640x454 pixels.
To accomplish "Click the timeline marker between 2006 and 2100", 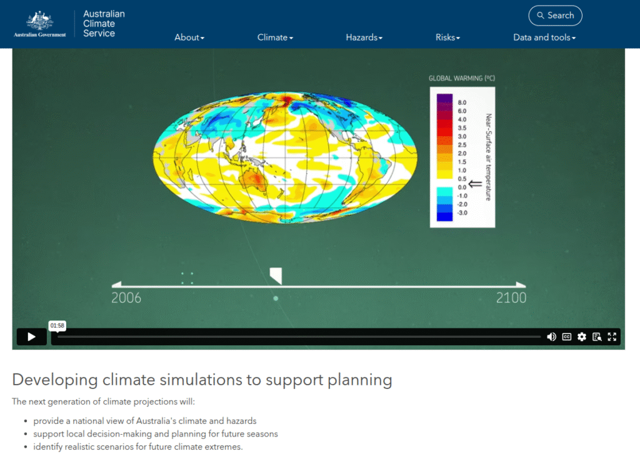I will click(x=276, y=275).
